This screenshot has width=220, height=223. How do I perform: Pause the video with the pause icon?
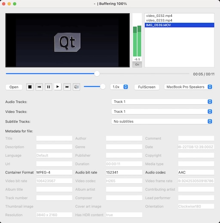(49, 87)
